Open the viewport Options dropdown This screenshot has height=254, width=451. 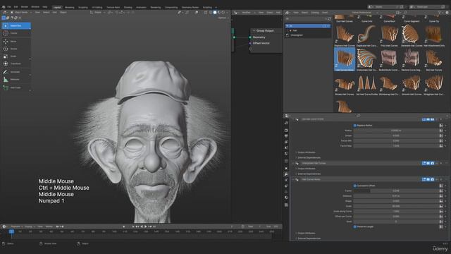[223, 18]
